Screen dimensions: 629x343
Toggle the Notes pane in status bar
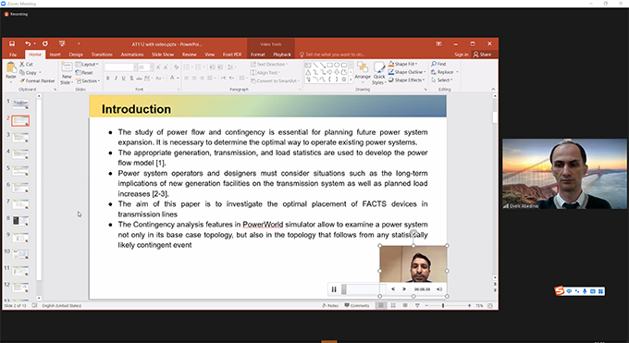[x=330, y=306]
